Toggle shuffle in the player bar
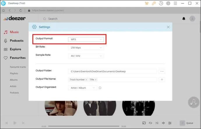 pos(157,123)
